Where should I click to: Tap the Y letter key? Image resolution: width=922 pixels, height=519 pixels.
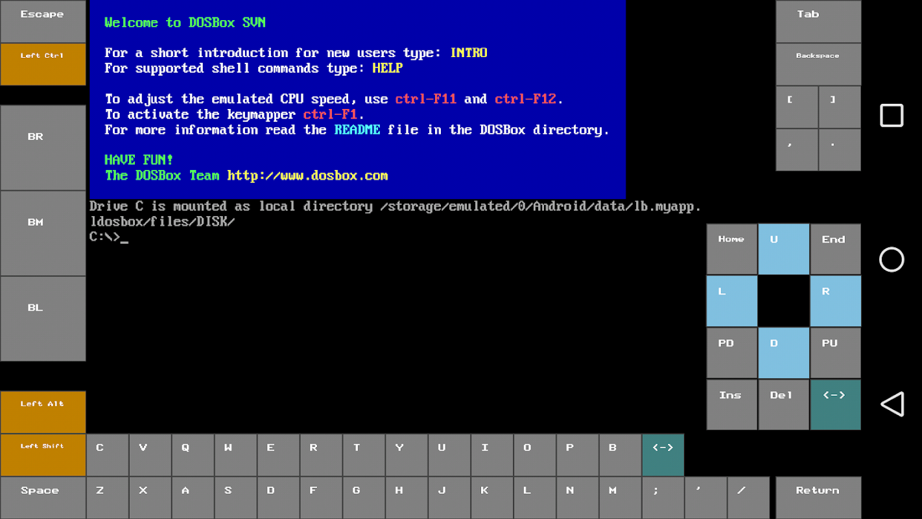pos(407,455)
